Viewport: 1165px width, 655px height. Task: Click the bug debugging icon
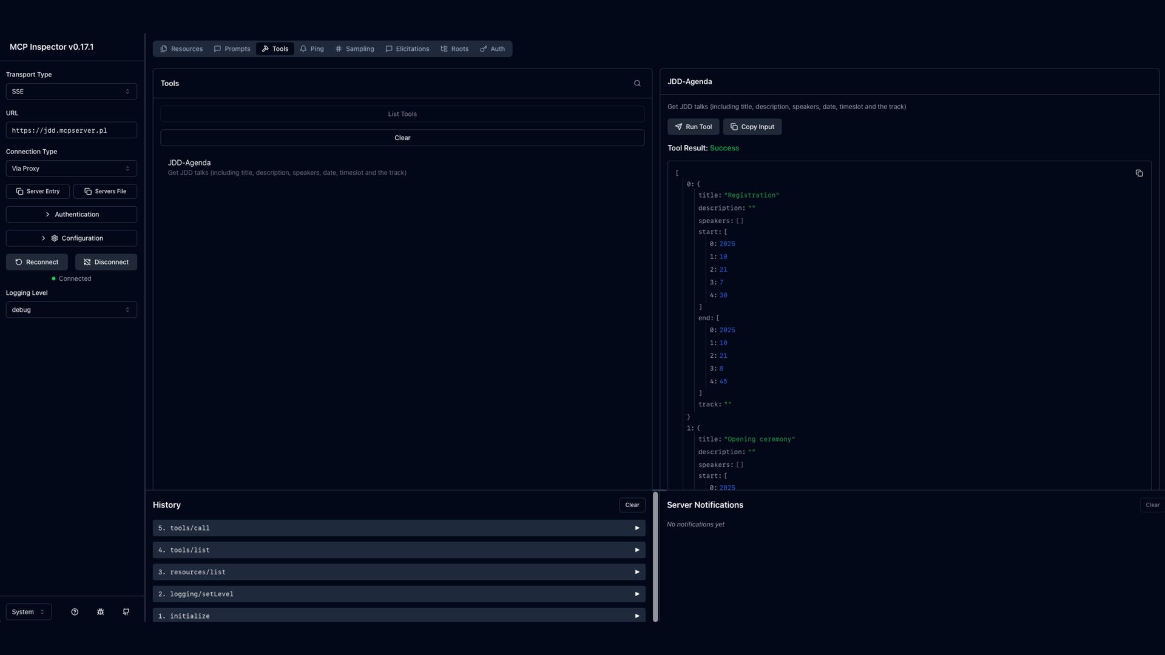(100, 612)
